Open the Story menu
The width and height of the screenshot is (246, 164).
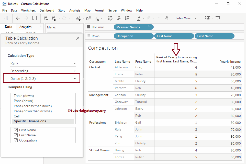click(62, 10)
